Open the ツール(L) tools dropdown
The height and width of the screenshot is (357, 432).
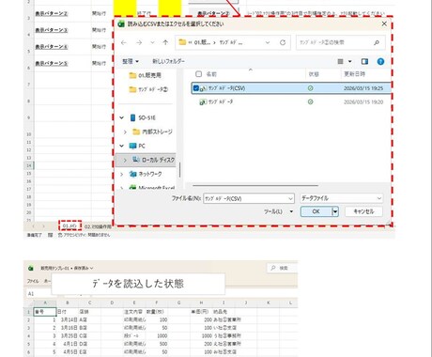(278, 211)
